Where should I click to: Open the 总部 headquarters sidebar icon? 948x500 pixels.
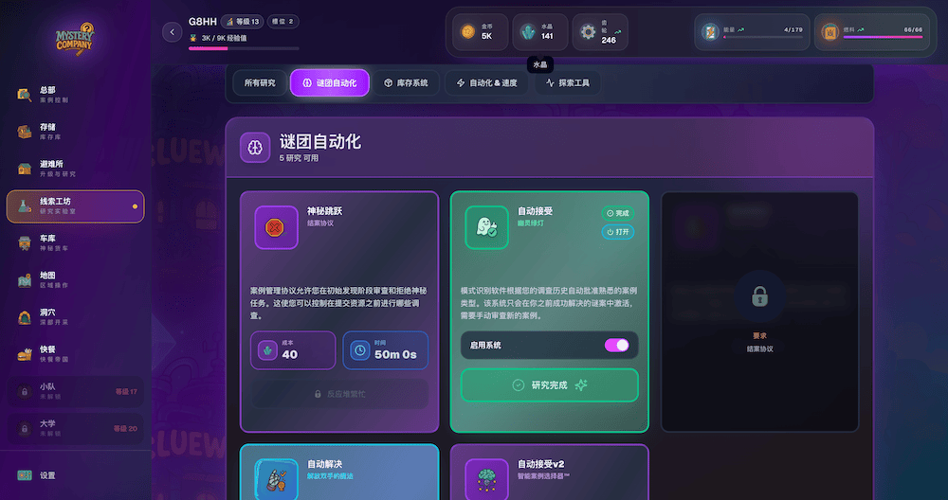[x=25, y=94]
